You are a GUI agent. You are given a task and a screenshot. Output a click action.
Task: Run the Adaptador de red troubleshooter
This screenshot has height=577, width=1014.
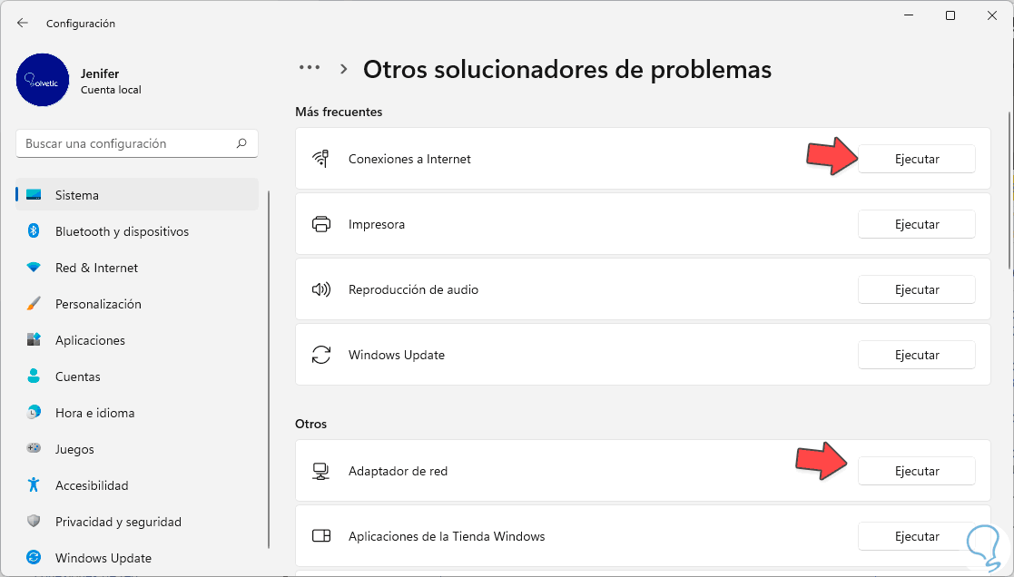click(x=916, y=471)
